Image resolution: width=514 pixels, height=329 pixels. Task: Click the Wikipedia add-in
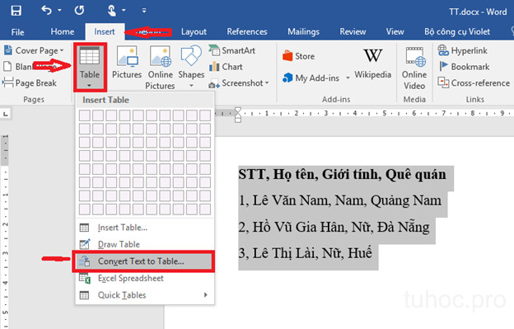[372, 63]
